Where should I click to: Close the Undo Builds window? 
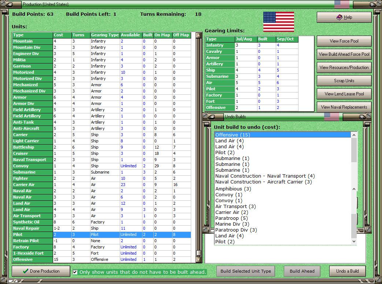pos(362,117)
